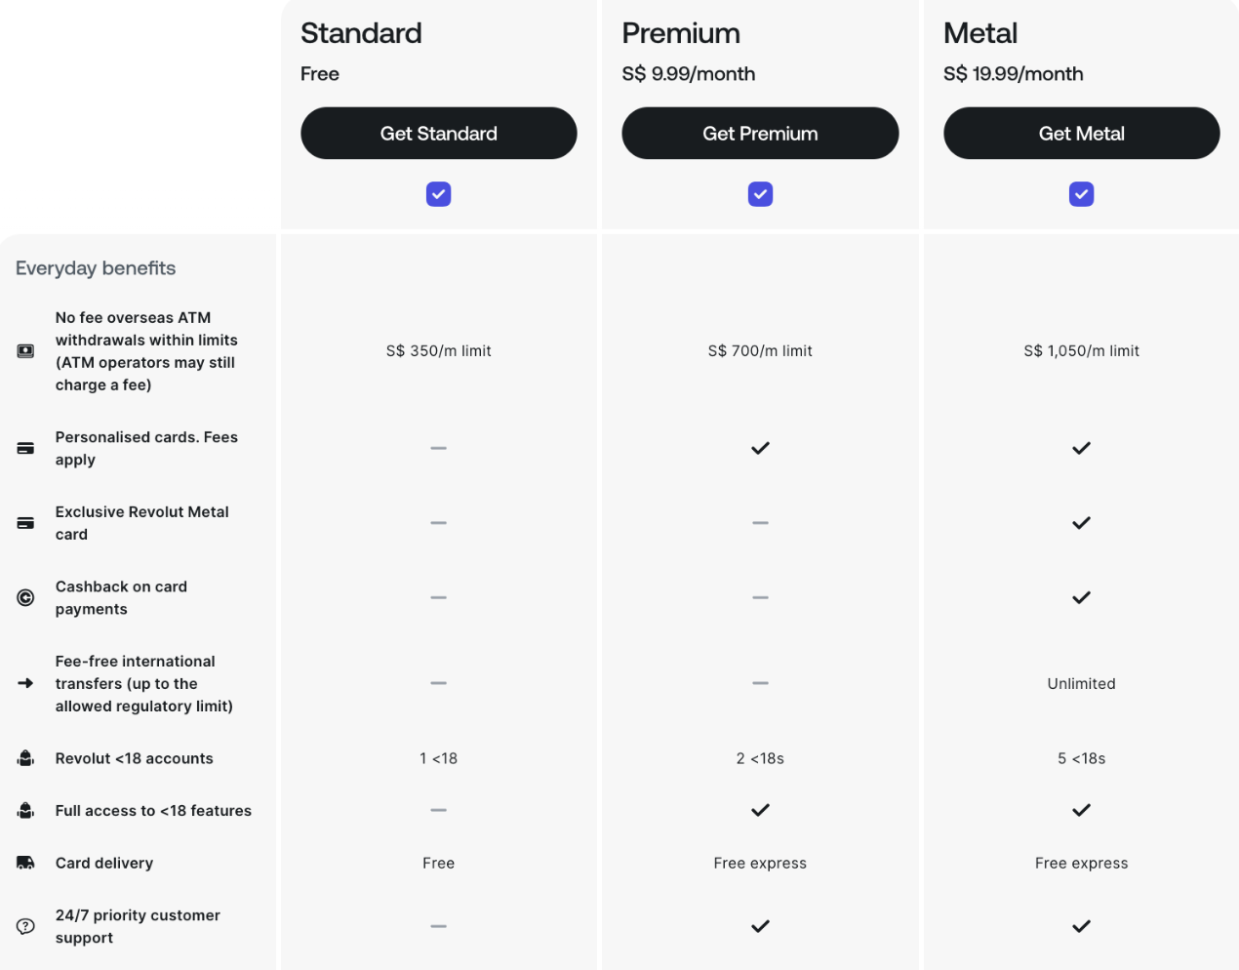1239x970 pixels.
Task: Click the fee-free international transfers arrow icon
Action: point(25,683)
